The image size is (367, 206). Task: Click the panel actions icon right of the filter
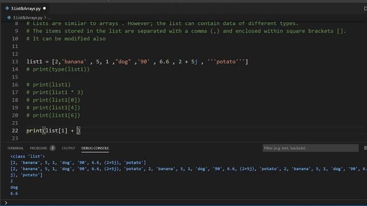[365, 148]
